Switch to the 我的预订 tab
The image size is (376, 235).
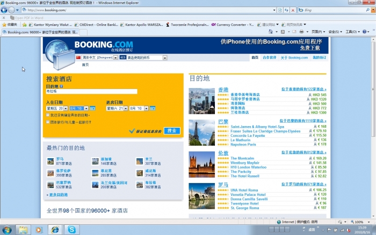pos(319,57)
